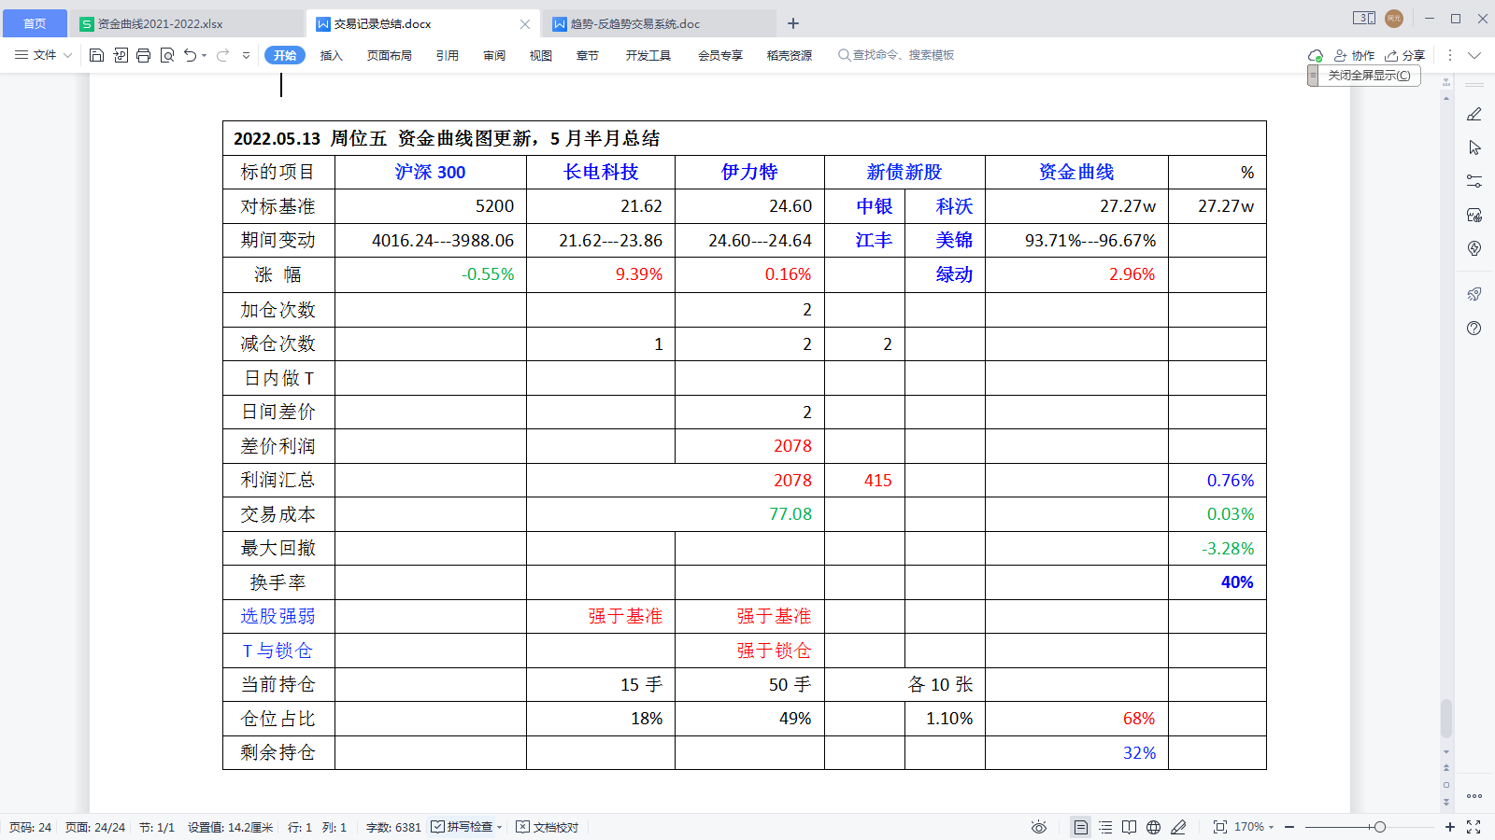Switch to 趋势-反趋势交易系统.doc document tab
The width and height of the screenshot is (1495, 840).
(659, 23)
